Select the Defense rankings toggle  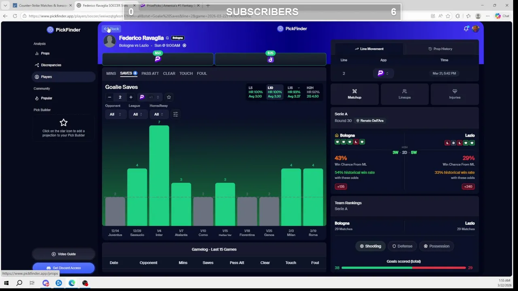pos(402,246)
